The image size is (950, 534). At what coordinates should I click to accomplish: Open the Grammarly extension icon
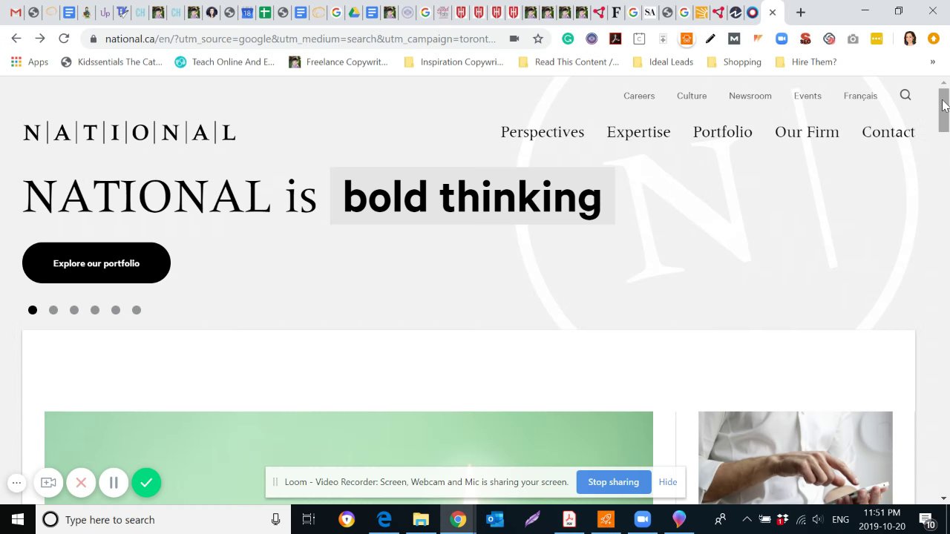568,39
